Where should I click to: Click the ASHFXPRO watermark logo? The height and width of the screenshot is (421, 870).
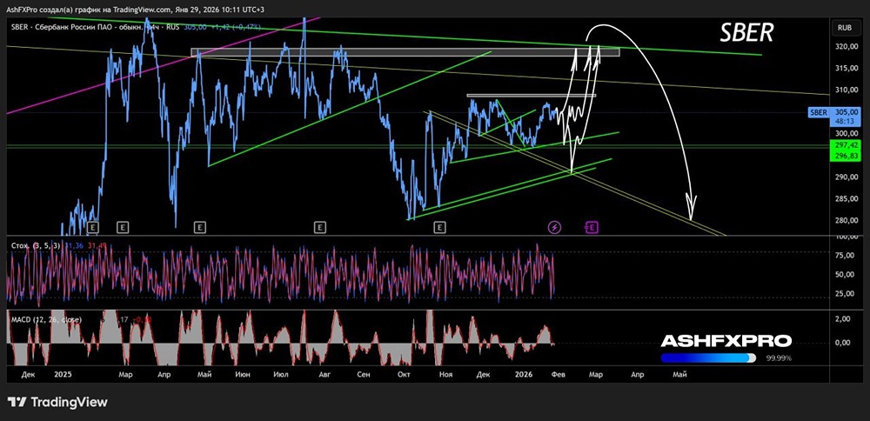coord(726,342)
